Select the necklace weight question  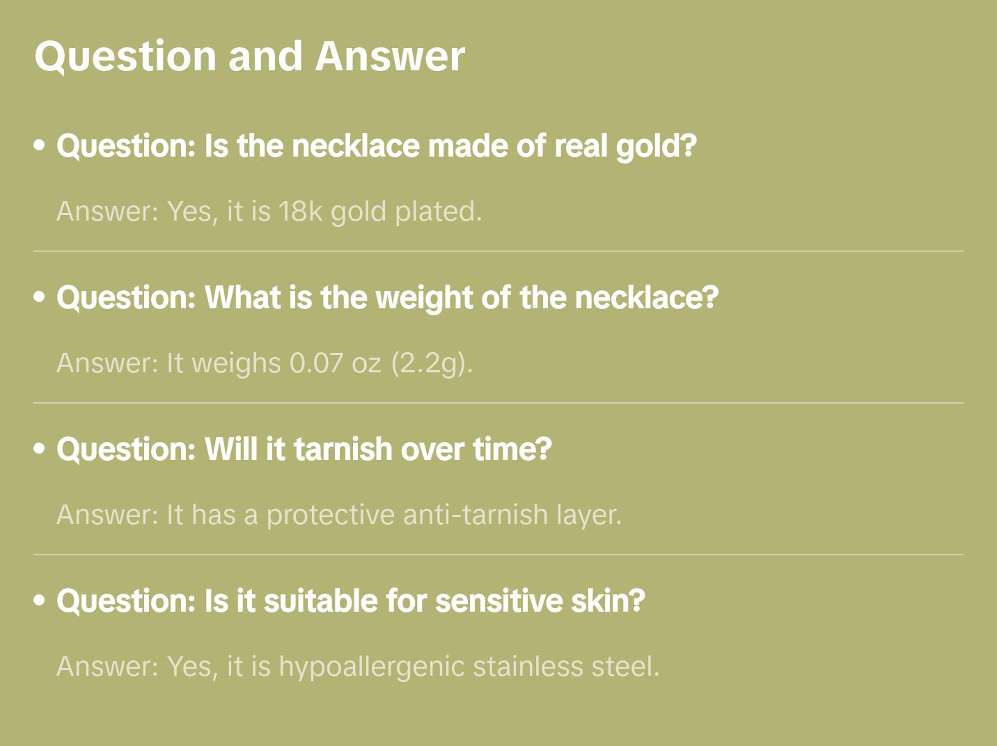tap(387, 298)
